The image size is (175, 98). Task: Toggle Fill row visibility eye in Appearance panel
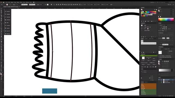coord(142,29)
